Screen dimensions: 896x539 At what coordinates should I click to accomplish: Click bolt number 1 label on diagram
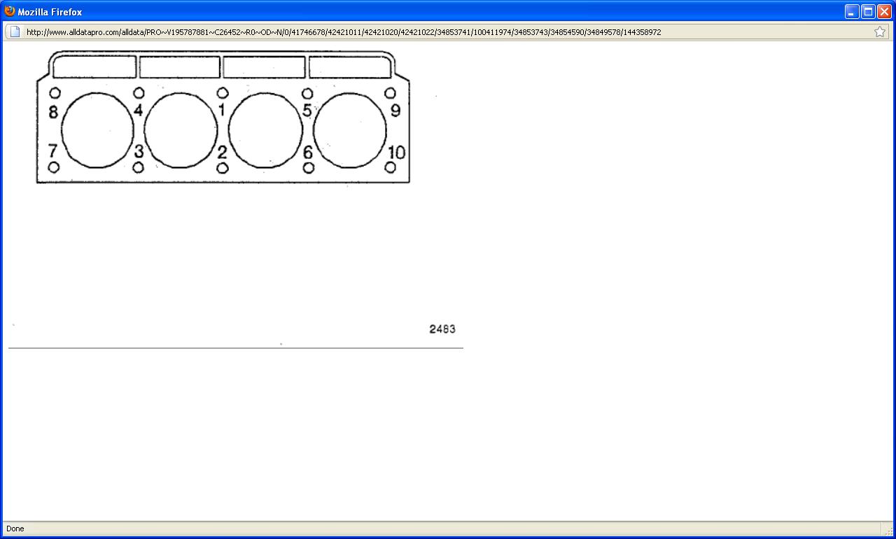[x=222, y=110]
